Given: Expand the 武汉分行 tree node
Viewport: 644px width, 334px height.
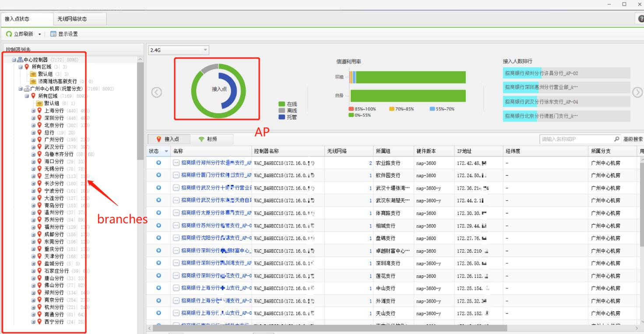Looking at the screenshot, I should [33, 147].
